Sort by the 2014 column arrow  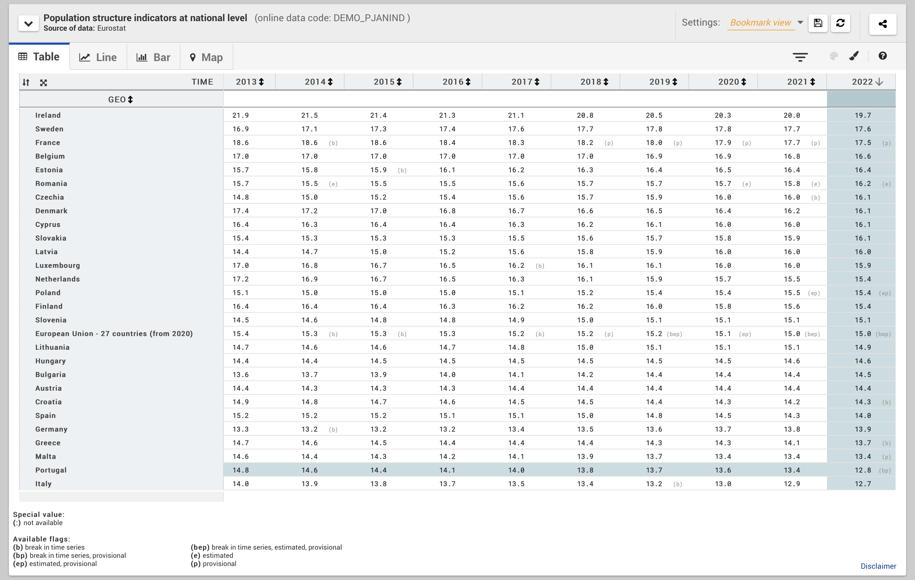coord(330,82)
